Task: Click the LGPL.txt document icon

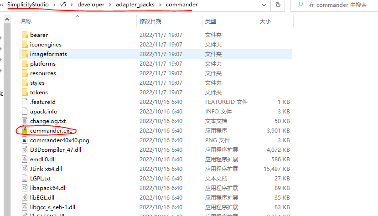Action: (x=25, y=179)
